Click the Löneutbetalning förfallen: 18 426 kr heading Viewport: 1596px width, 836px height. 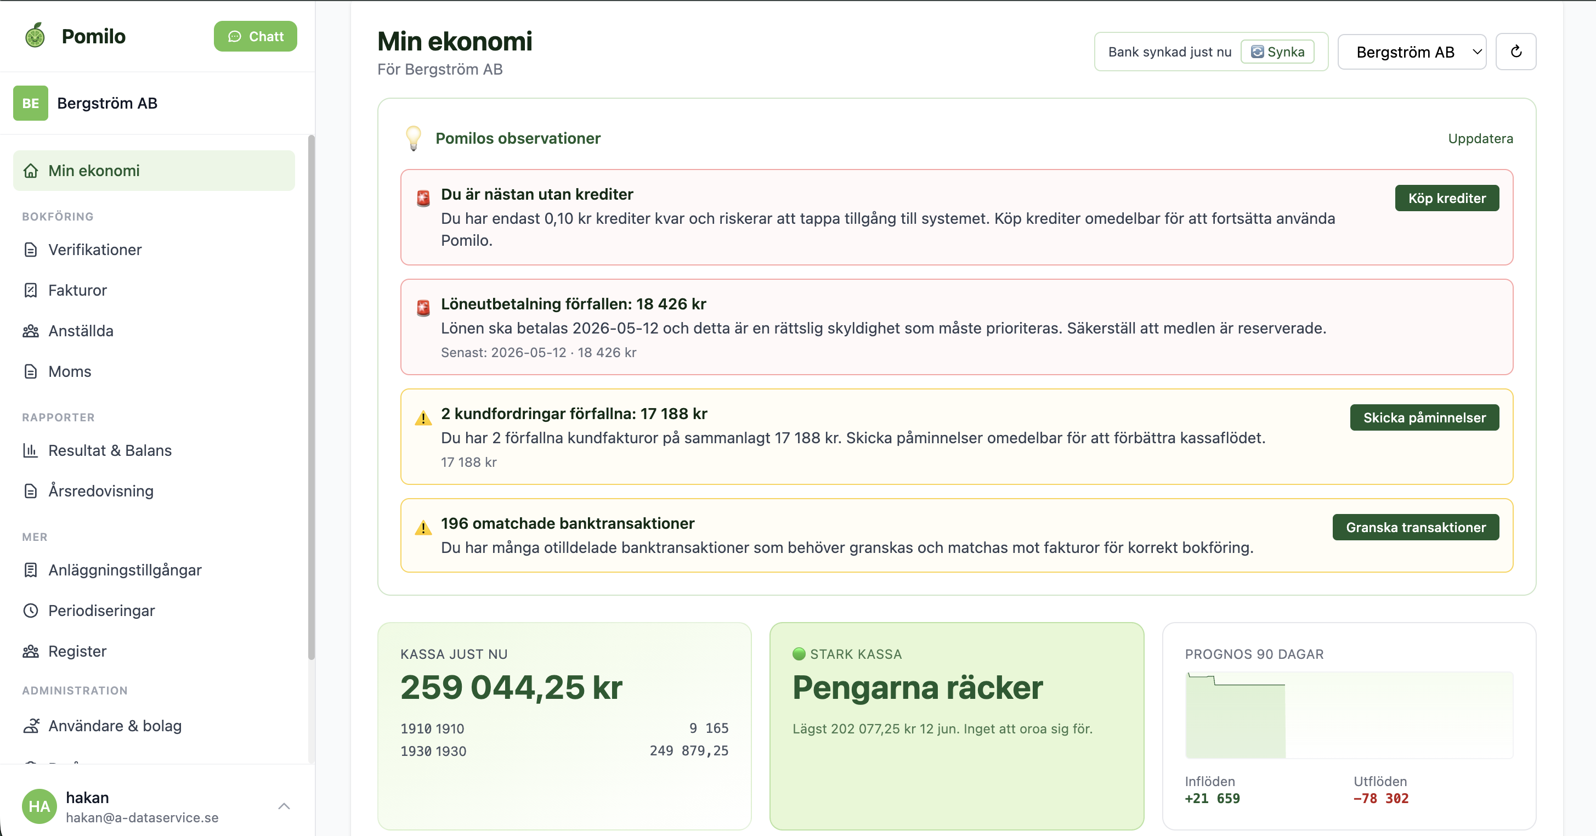click(x=573, y=304)
